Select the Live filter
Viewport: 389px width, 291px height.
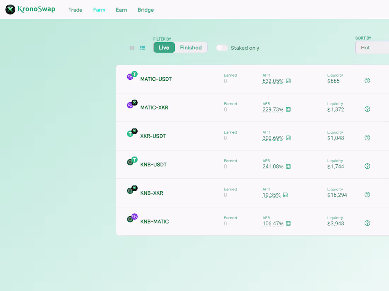pos(164,48)
